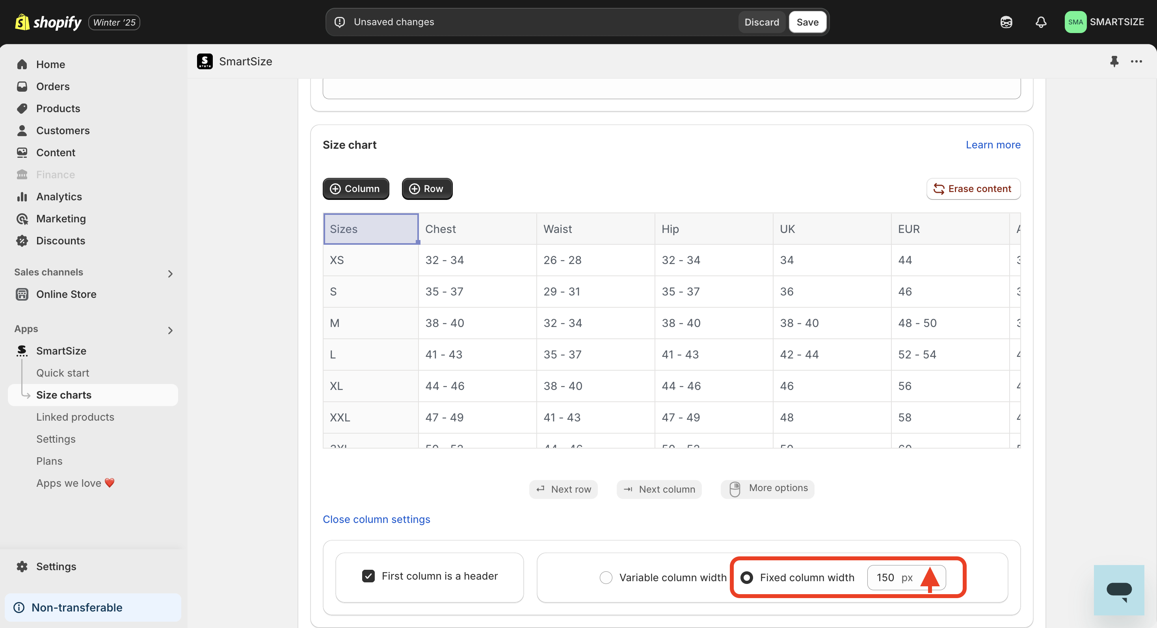This screenshot has width=1157, height=628.
Task: Select the Chest header cell
Action: [478, 229]
